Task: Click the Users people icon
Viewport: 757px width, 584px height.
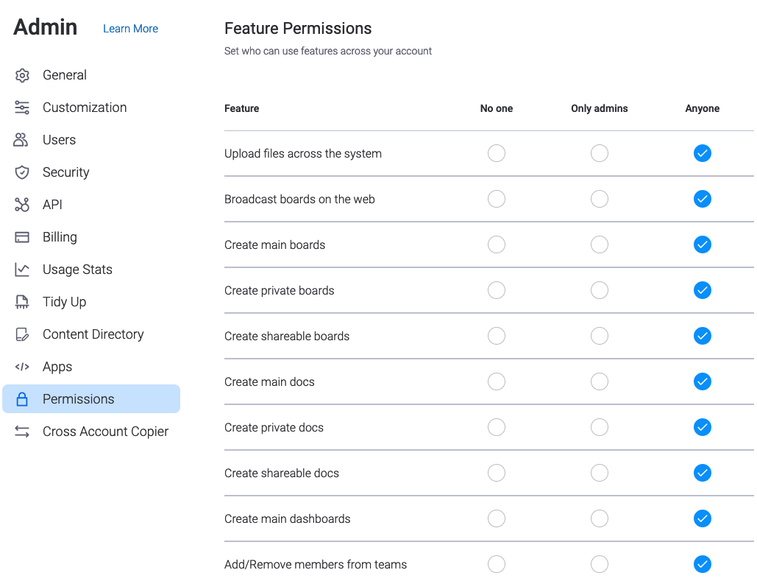Action: click(x=22, y=140)
